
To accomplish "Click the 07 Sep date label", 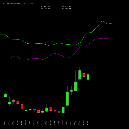I will click(x=75, y=123).
